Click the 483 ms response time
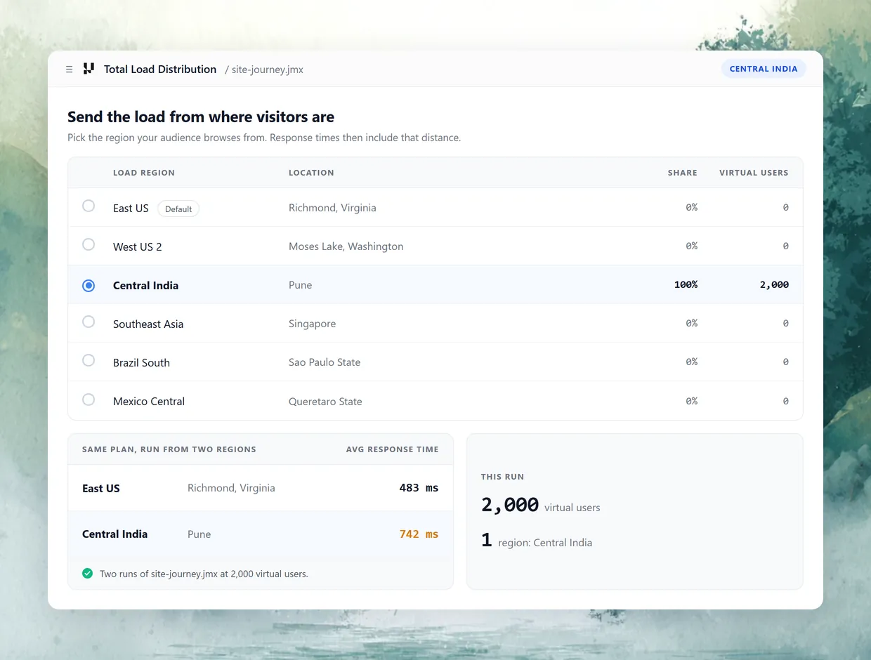Image resolution: width=871 pixels, height=660 pixels. pyautogui.click(x=419, y=488)
